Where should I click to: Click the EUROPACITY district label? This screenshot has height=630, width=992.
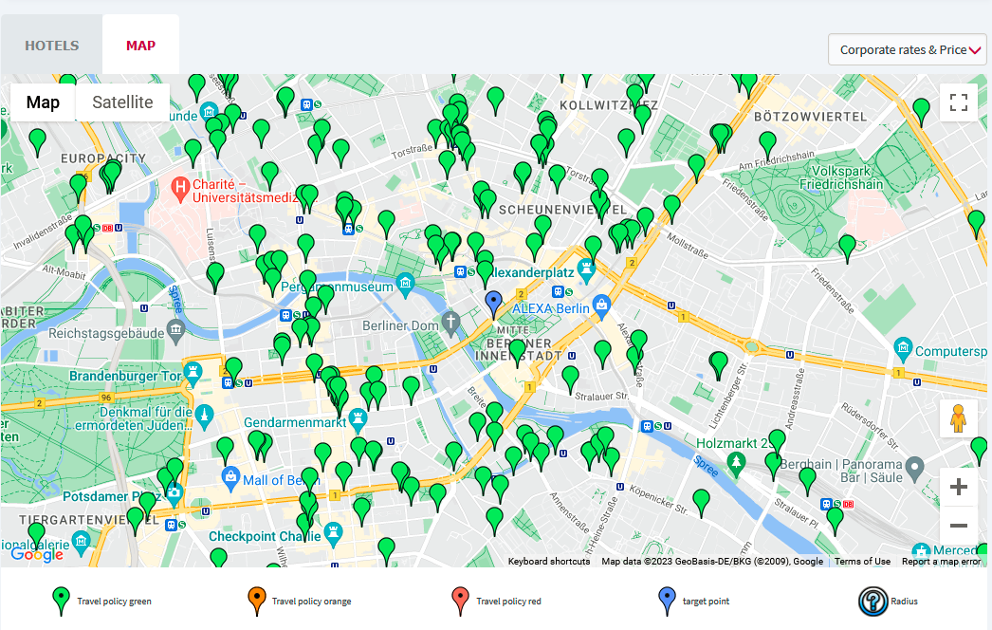point(103,158)
